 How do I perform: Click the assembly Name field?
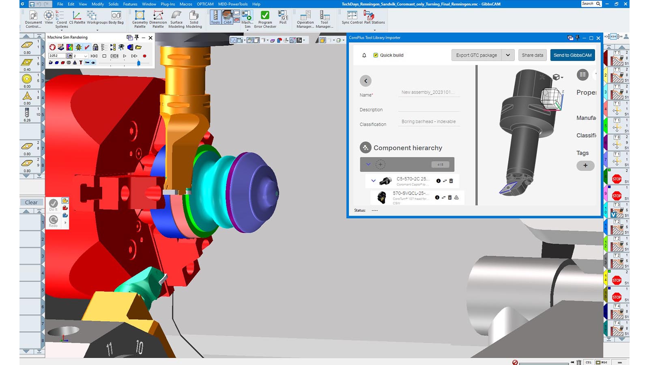click(x=429, y=92)
